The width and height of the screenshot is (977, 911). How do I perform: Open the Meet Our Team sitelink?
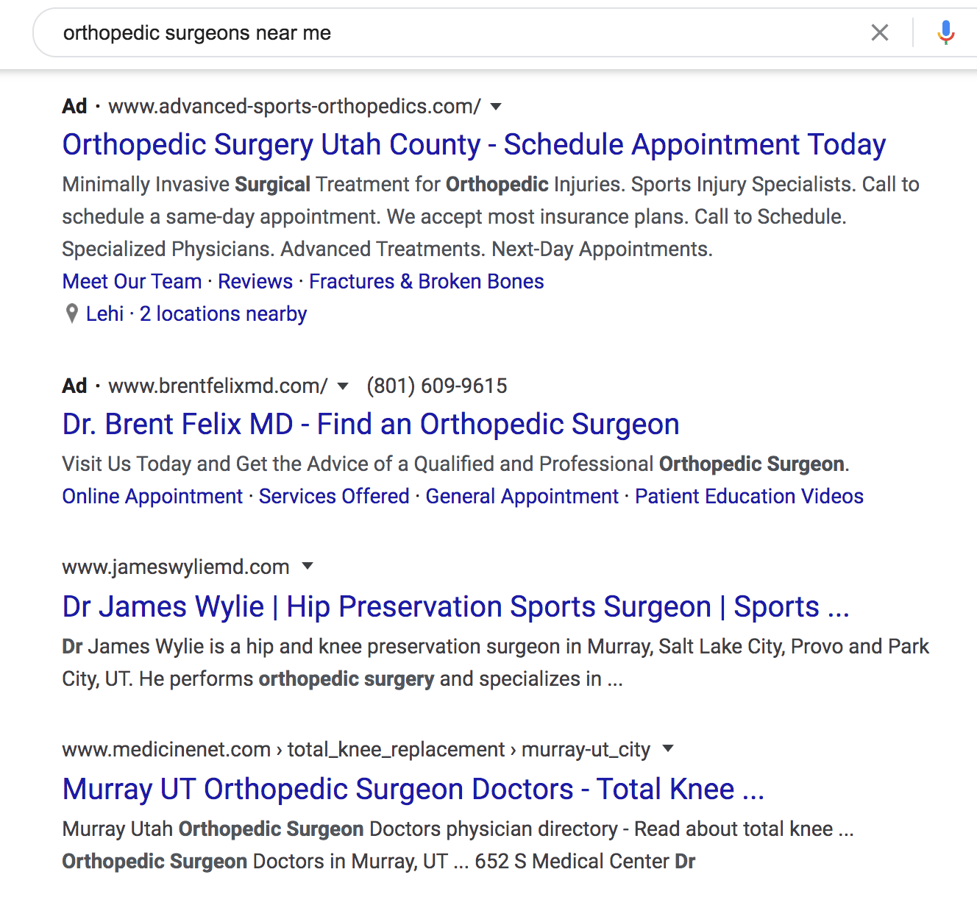coord(132,282)
